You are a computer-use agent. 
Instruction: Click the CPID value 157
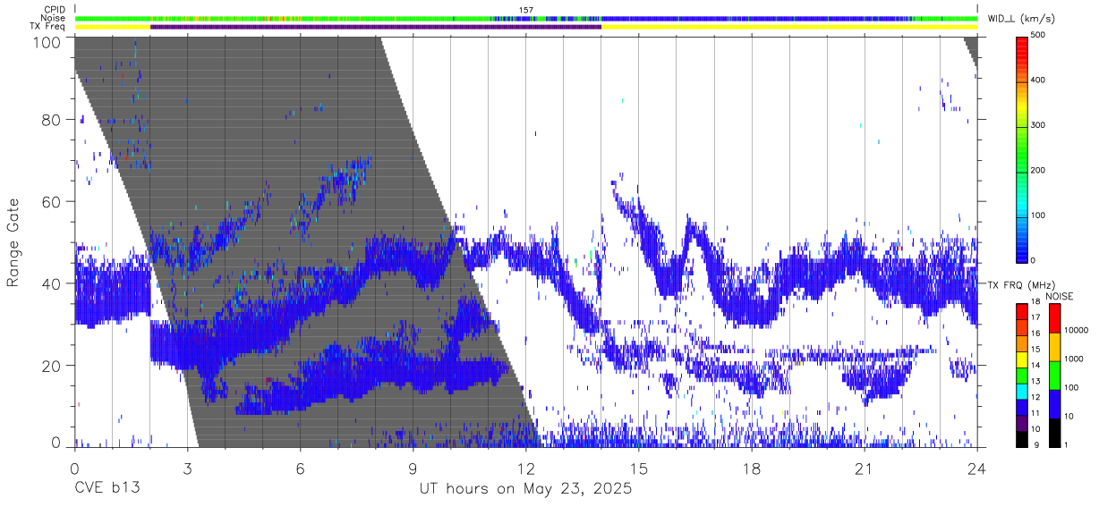tap(526, 10)
